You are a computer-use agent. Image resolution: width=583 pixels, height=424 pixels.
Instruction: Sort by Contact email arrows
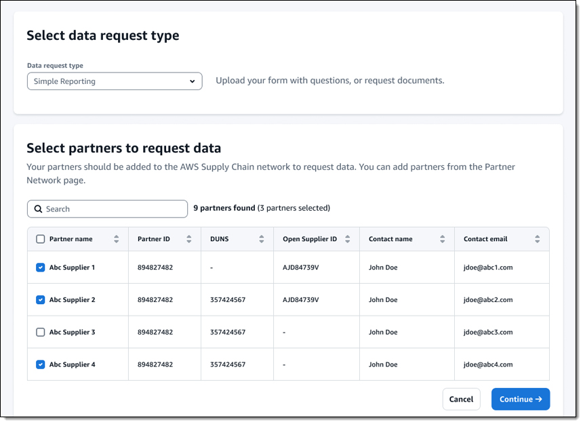(x=537, y=239)
